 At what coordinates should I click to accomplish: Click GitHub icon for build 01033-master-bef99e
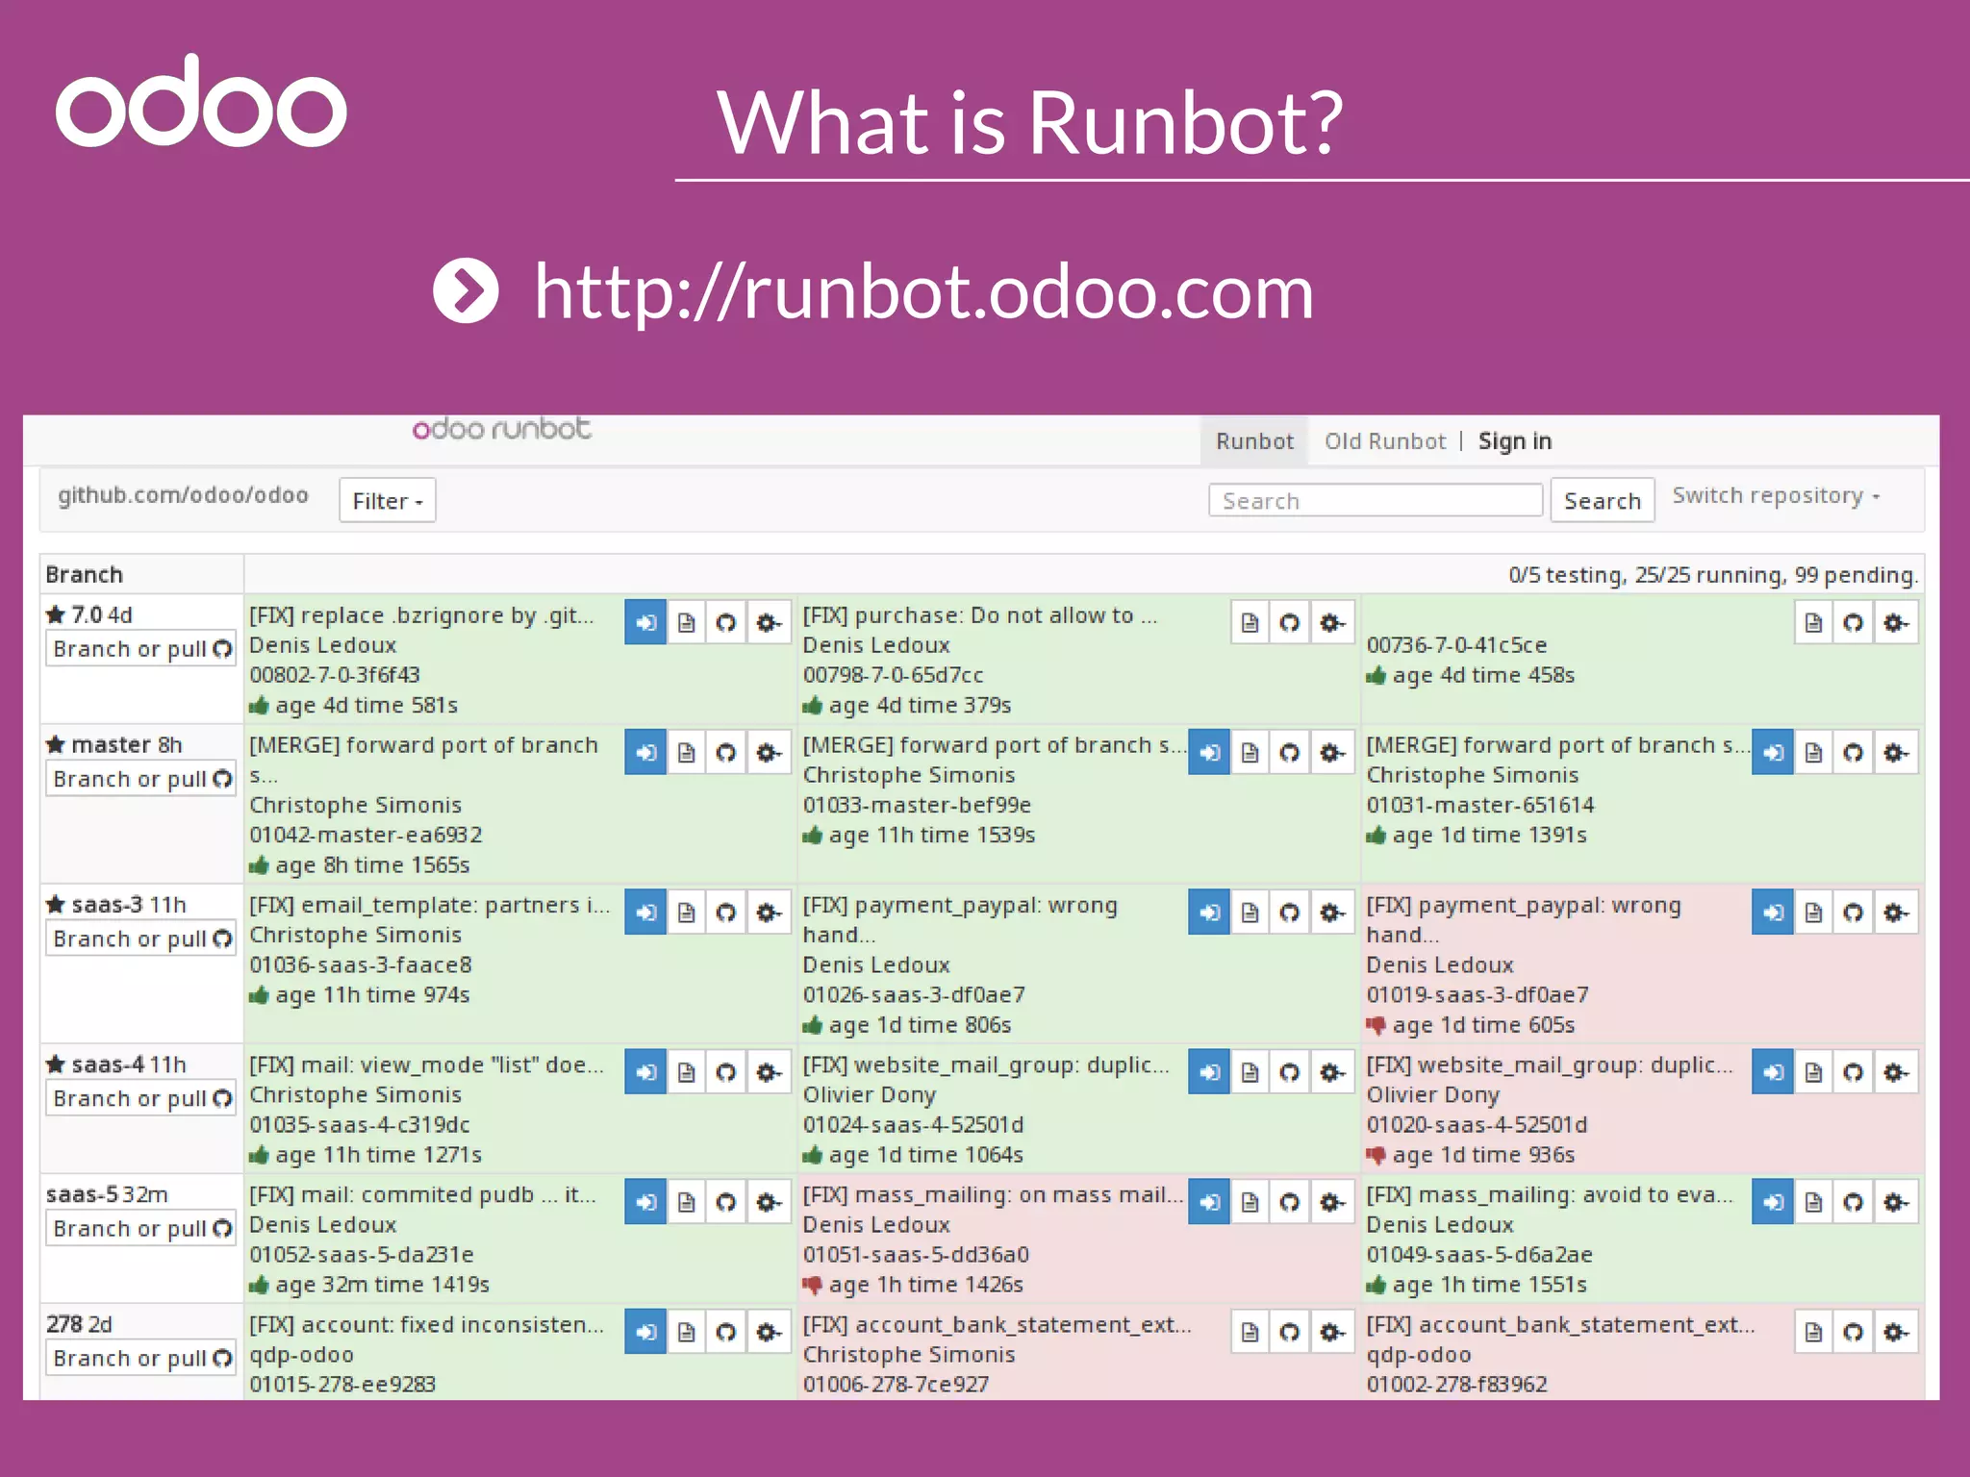pos(1290,752)
